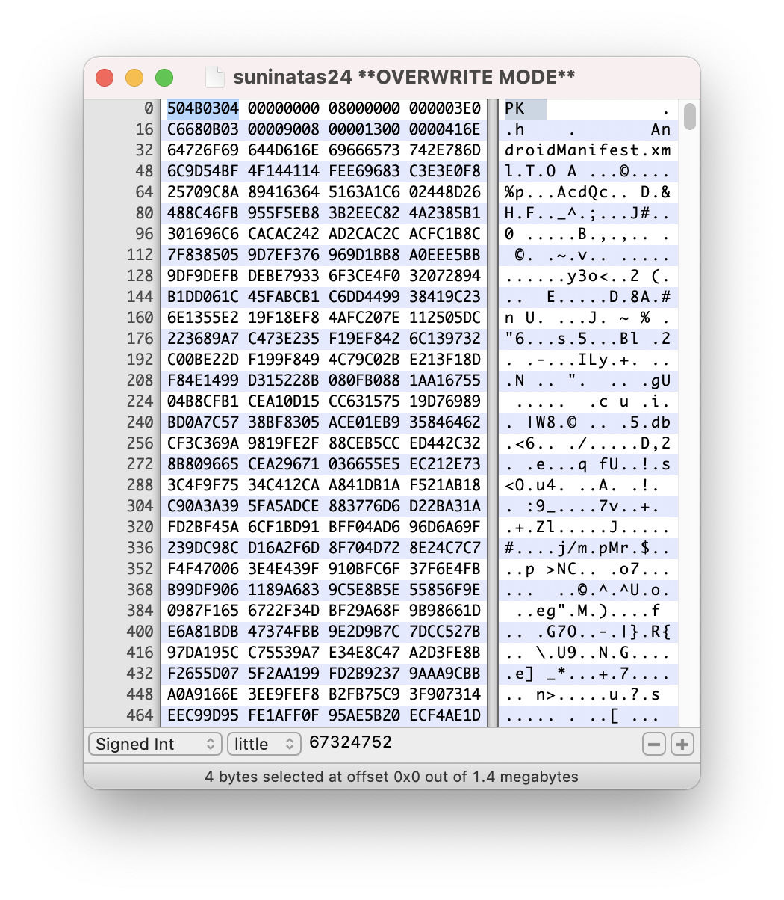Click offset label 464 in gutter
This screenshot has width=784, height=900.
point(140,715)
